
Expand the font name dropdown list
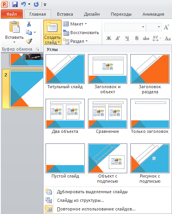tap(143, 27)
